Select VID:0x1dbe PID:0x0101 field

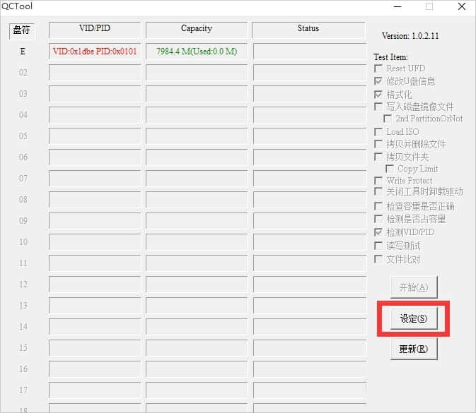tap(95, 52)
